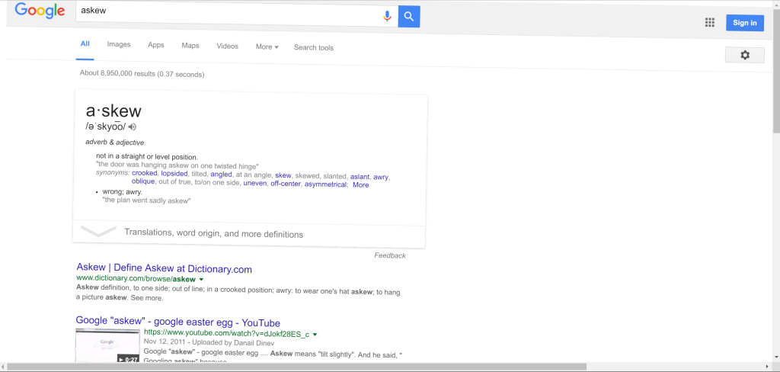Image resolution: width=780 pixels, height=372 pixels.
Task: Click the 'off-center' synonym link
Action: 286,184
